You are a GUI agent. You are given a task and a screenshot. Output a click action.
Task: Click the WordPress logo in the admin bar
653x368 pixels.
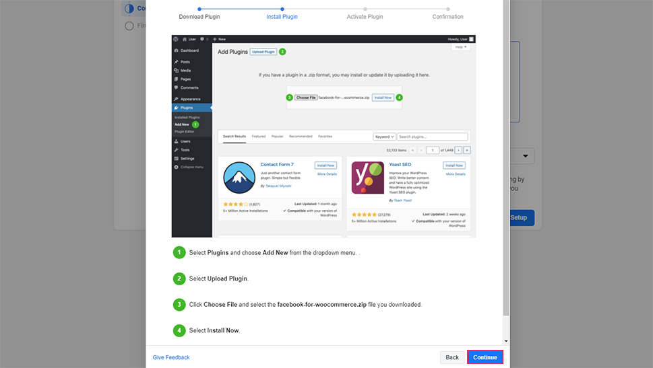[x=176, y=39]
